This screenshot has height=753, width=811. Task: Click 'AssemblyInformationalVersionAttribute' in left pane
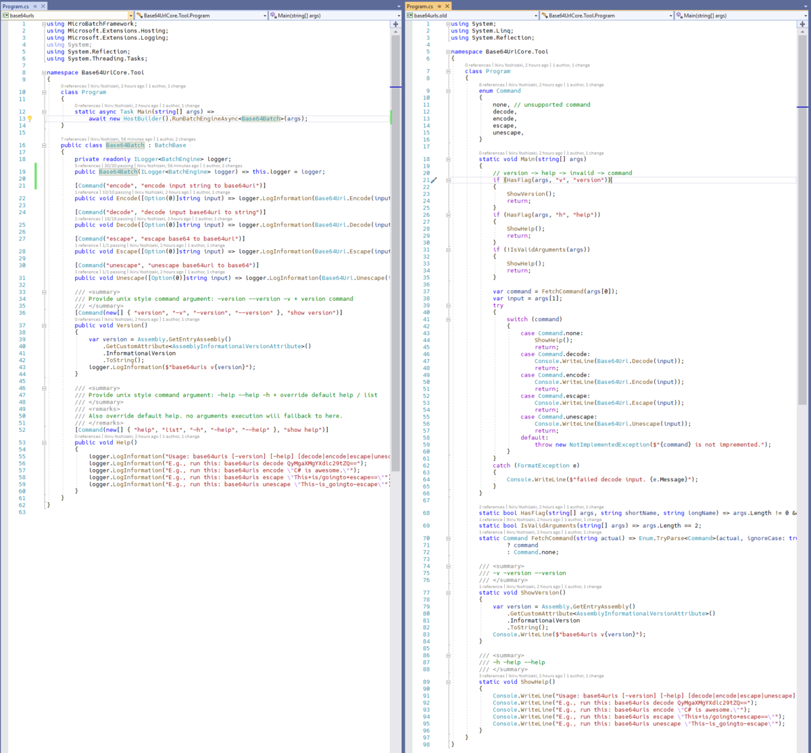point(237,346)
